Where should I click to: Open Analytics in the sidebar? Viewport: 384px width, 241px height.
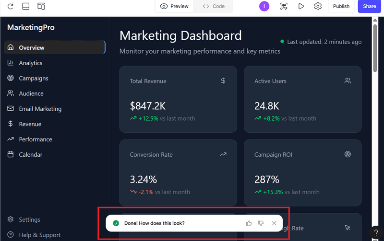(30, 63)
